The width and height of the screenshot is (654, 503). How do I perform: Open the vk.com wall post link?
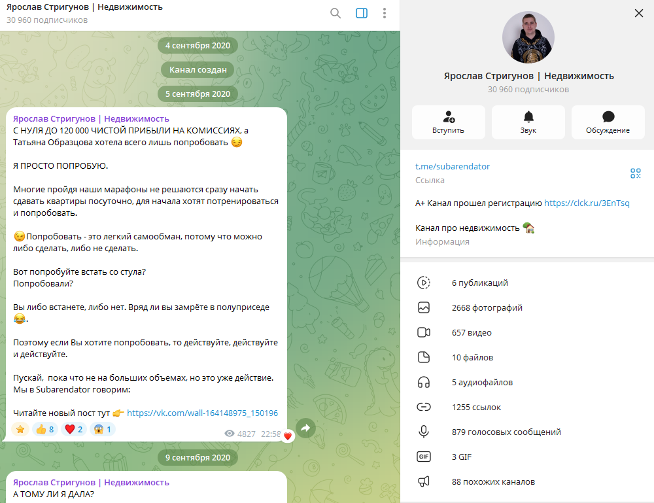[x=202, y=413]
